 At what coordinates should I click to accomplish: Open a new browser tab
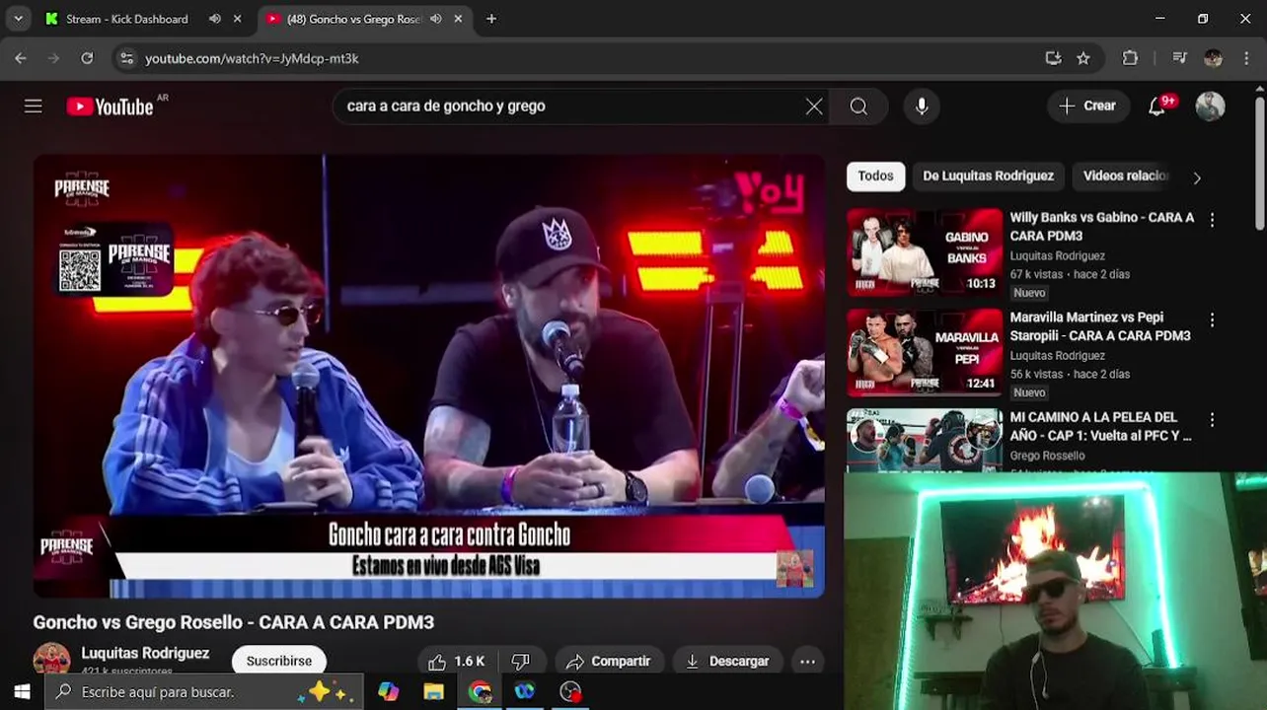[491, 19]
